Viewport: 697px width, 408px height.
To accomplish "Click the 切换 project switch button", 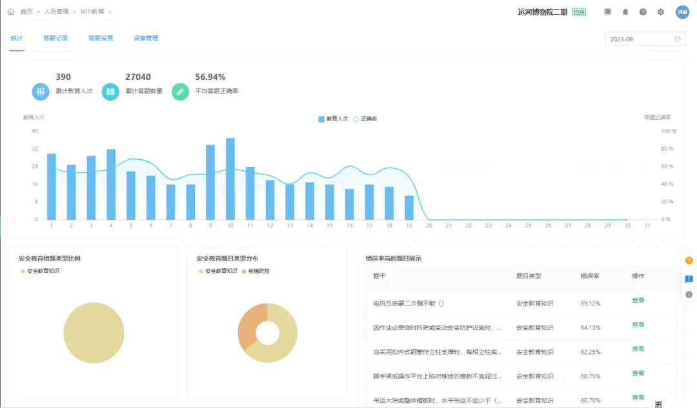I will 579,12.
